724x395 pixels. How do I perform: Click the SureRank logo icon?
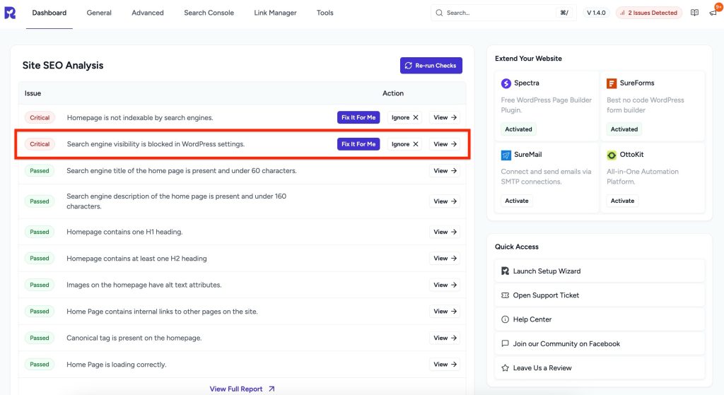click(10, 13)
